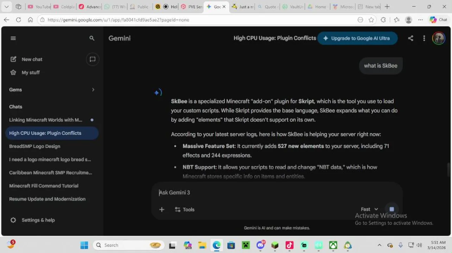Reload the page with refresh icon

(x=18, y=20)
